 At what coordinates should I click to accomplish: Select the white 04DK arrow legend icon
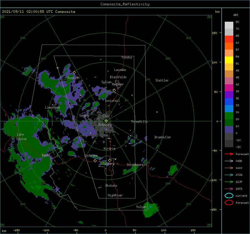coord(229,161)
